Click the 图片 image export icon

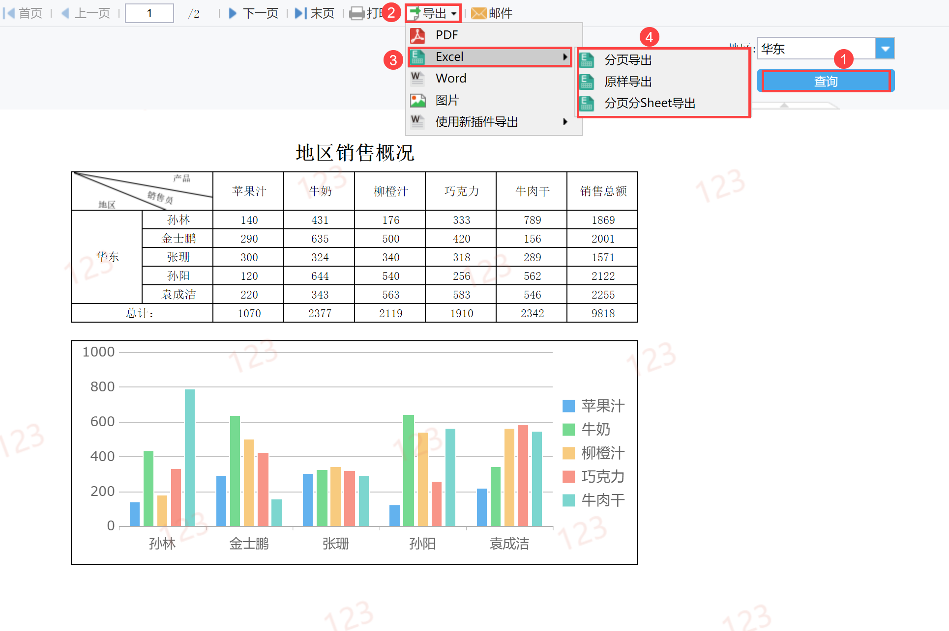click(417, 101)
